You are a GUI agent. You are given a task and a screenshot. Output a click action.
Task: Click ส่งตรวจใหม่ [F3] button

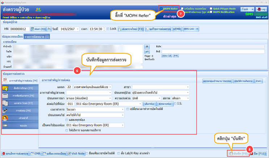coord(131,29)
